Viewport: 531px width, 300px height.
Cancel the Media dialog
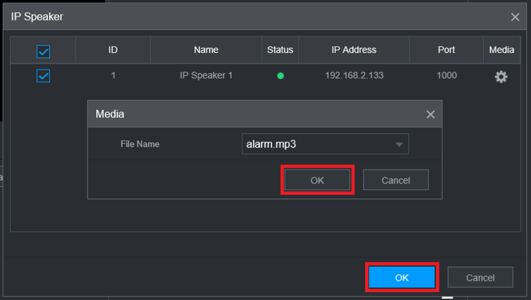point(396,179)
